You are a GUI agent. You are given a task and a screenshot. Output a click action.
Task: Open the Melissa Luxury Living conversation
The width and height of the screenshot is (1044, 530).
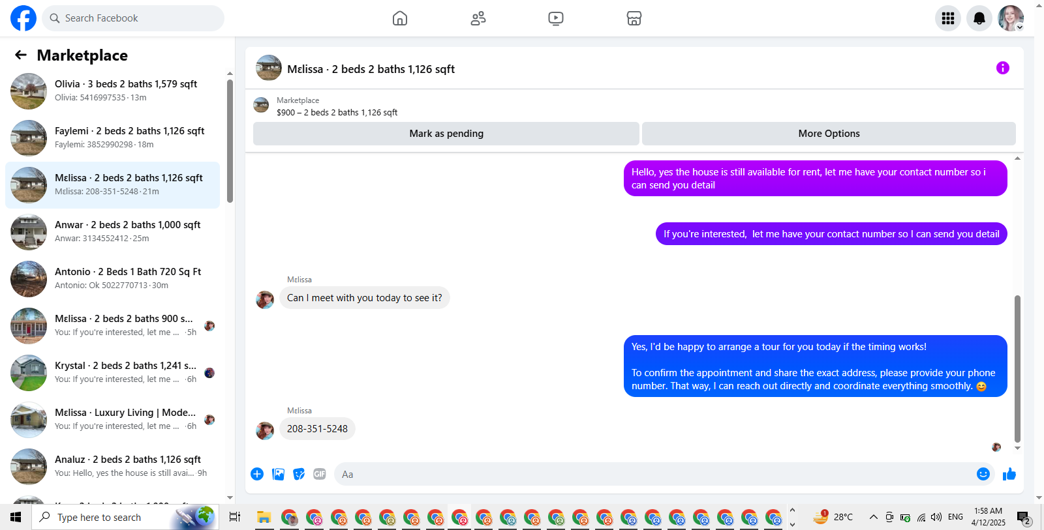112,420
